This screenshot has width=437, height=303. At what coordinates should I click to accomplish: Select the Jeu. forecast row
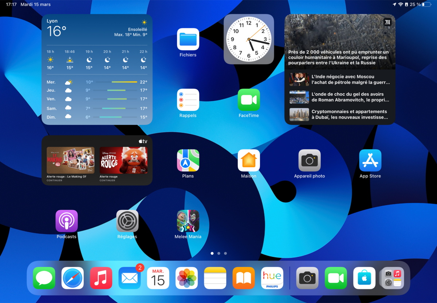97,90
